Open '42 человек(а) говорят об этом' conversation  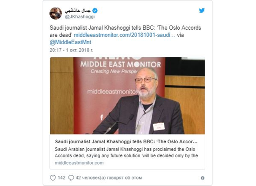[109, 178]
